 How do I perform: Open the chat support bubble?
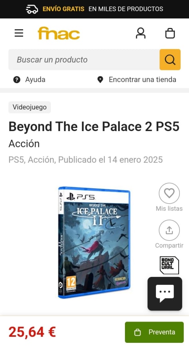[x=165, y=294]
